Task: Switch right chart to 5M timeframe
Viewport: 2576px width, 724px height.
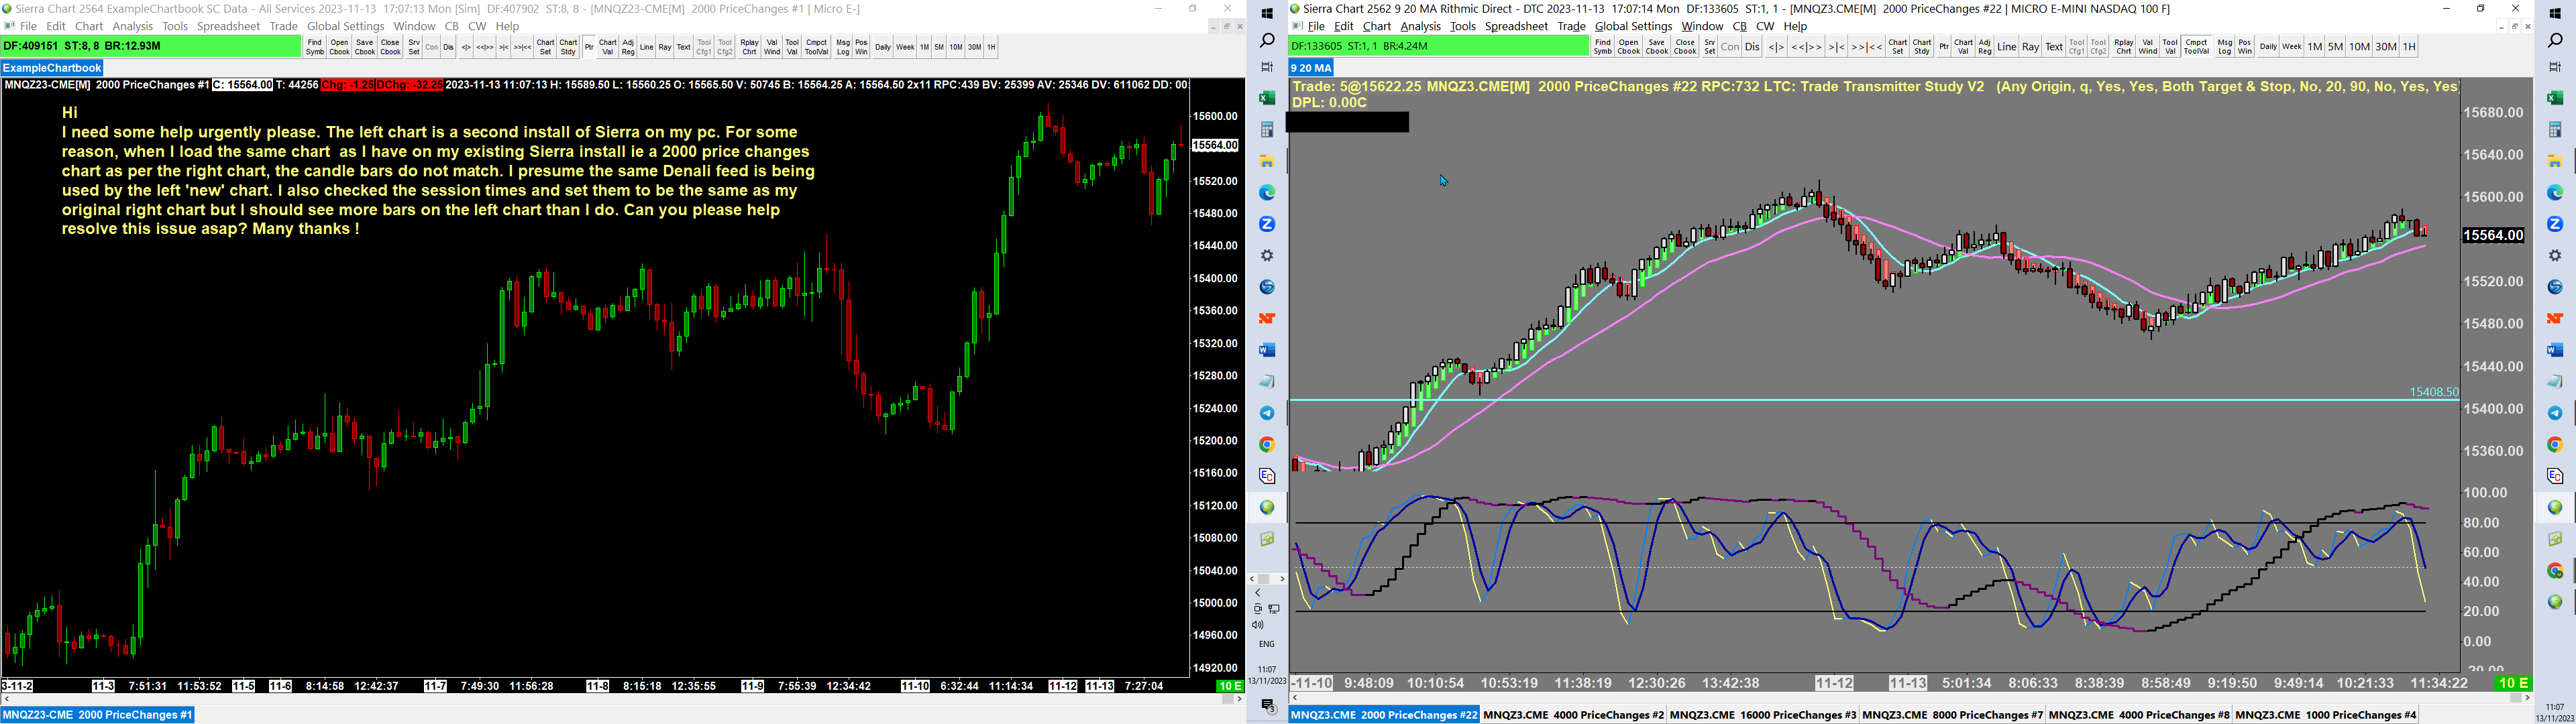Action: pos(2335,47)
